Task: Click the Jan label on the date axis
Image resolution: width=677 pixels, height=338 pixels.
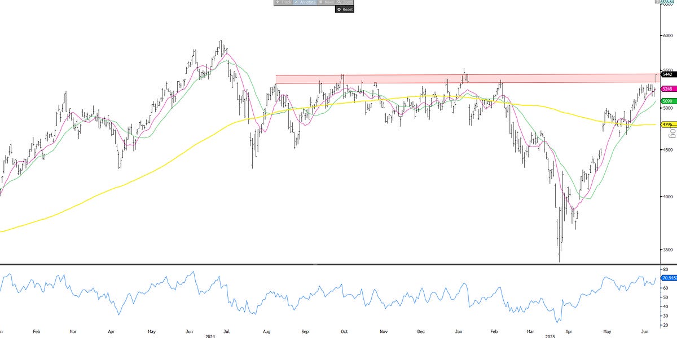Action: pyautogui.click(x=458, y=332)
